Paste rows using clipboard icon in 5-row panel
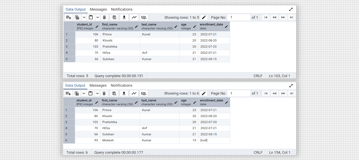359x160 pixels. 91,17
